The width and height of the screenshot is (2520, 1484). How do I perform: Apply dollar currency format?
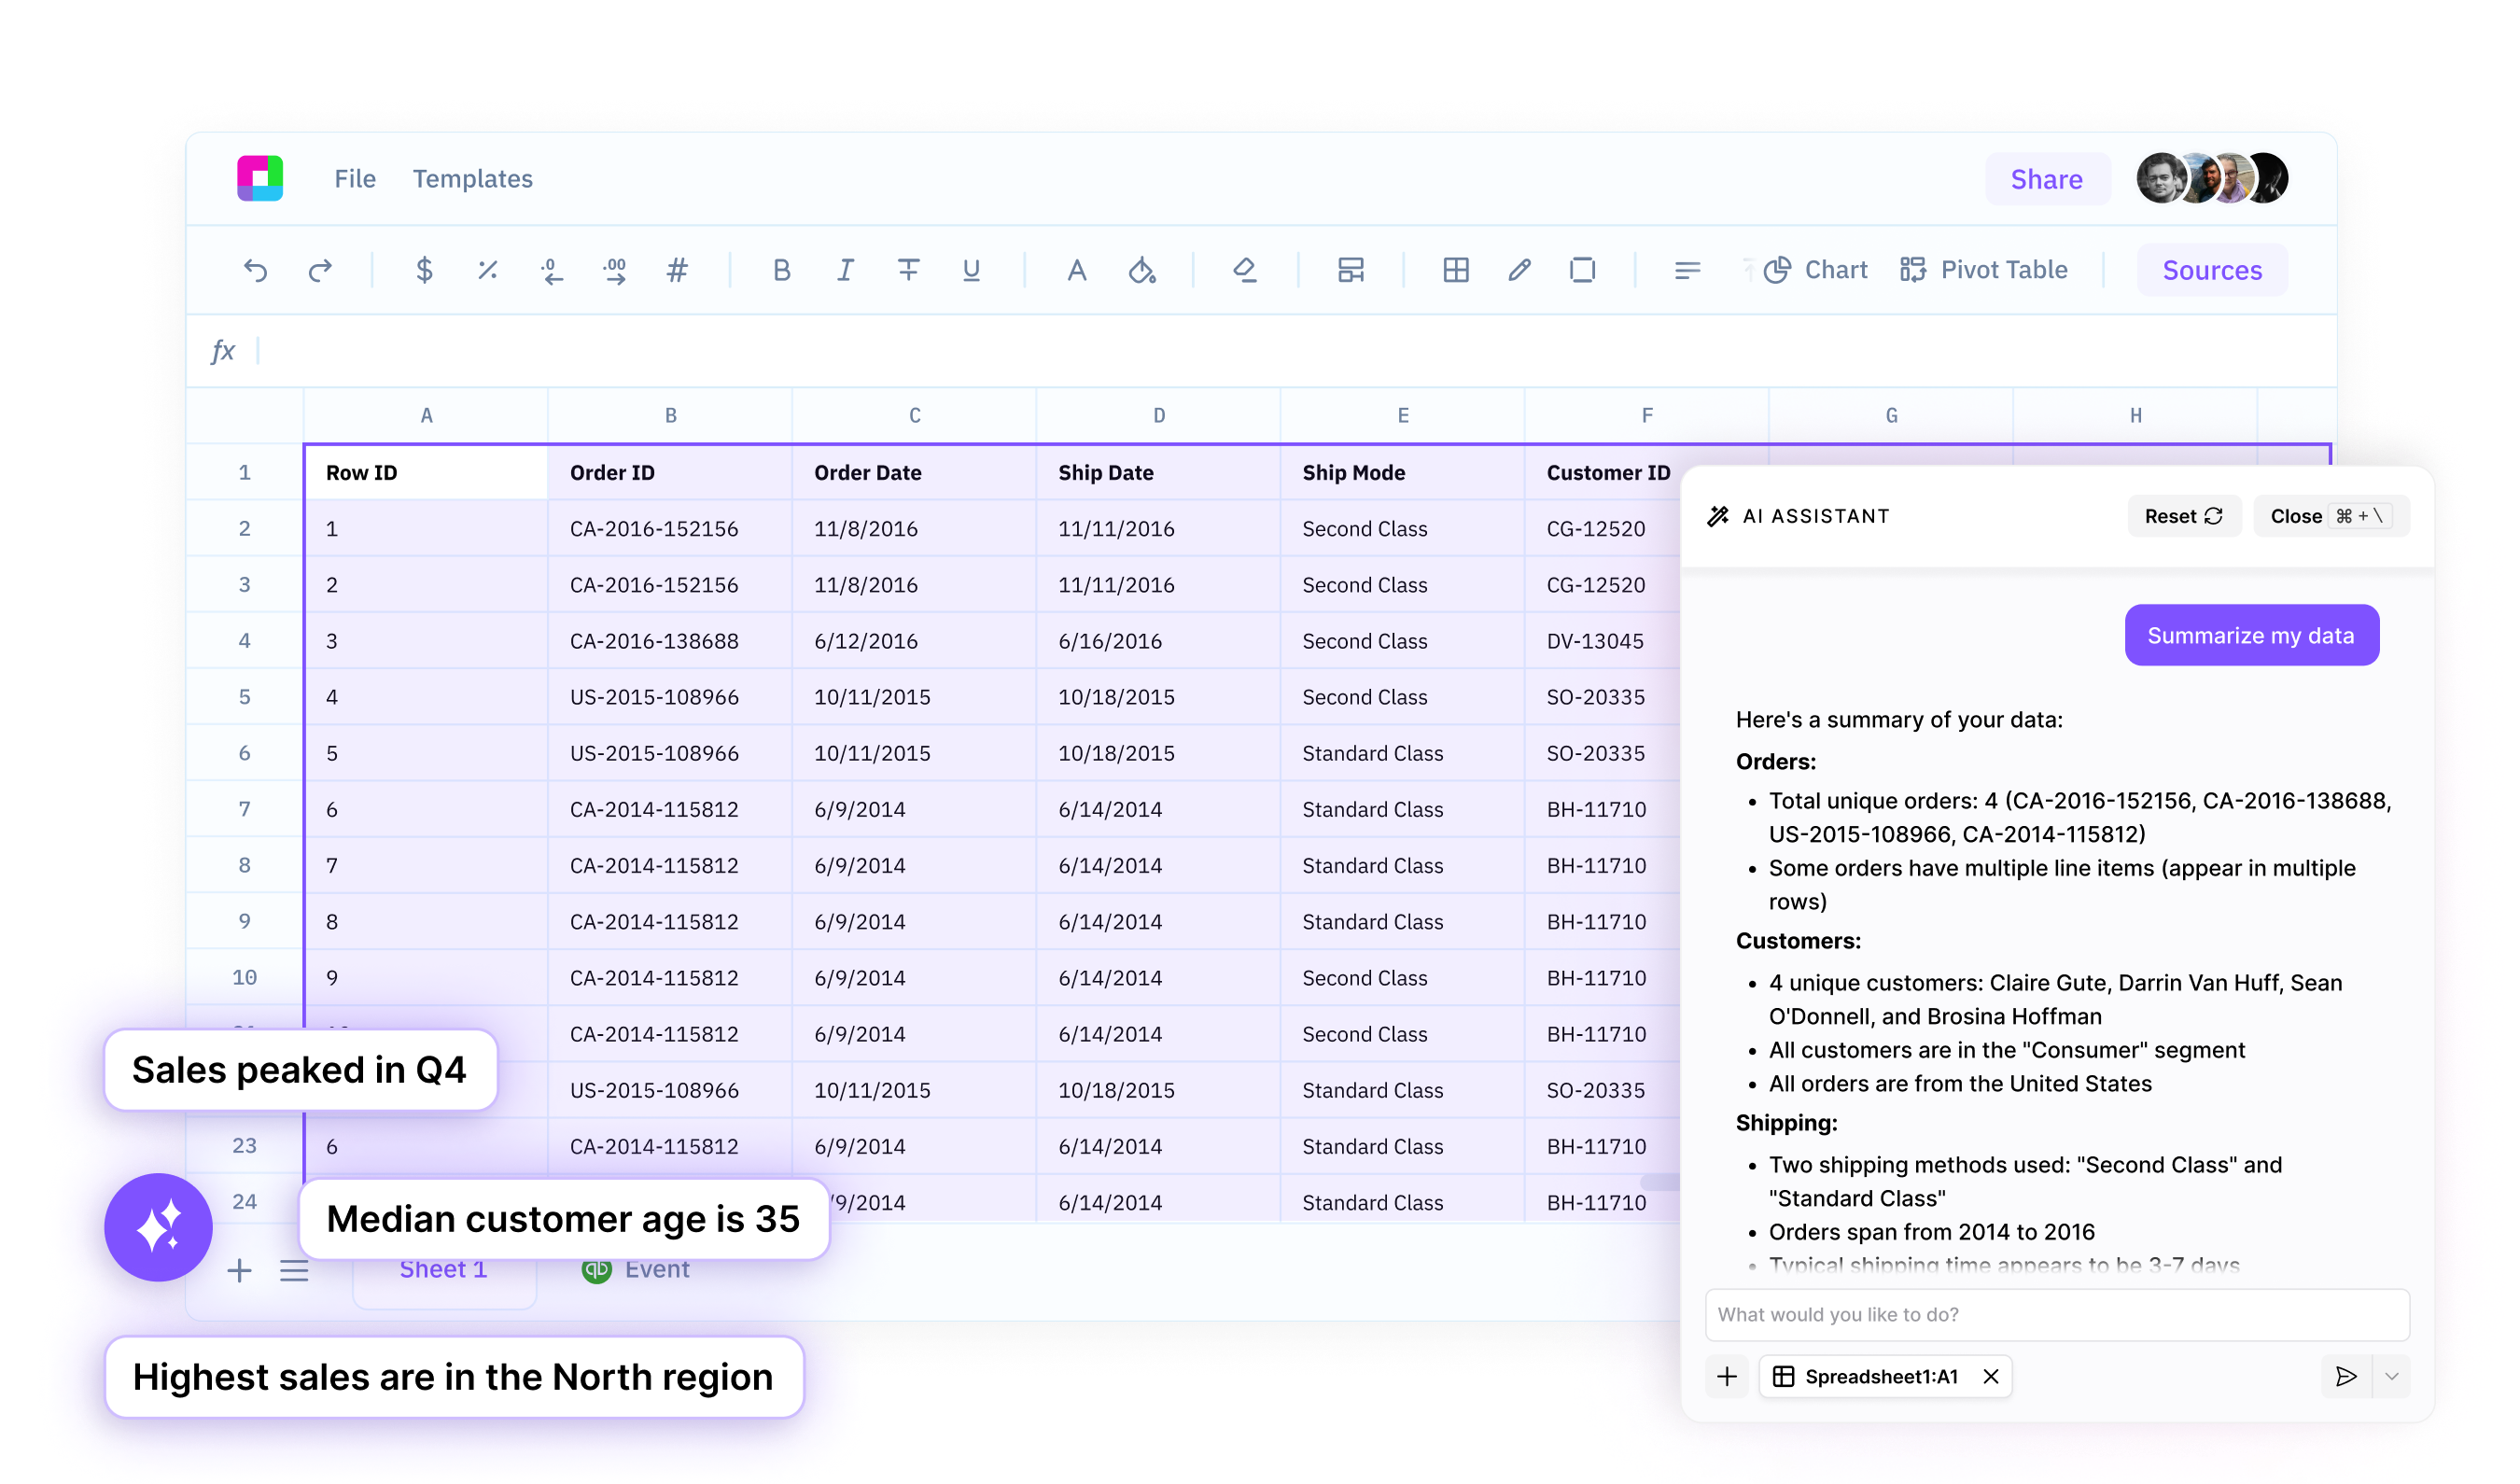pyautogui.click(x=424, y=270)
